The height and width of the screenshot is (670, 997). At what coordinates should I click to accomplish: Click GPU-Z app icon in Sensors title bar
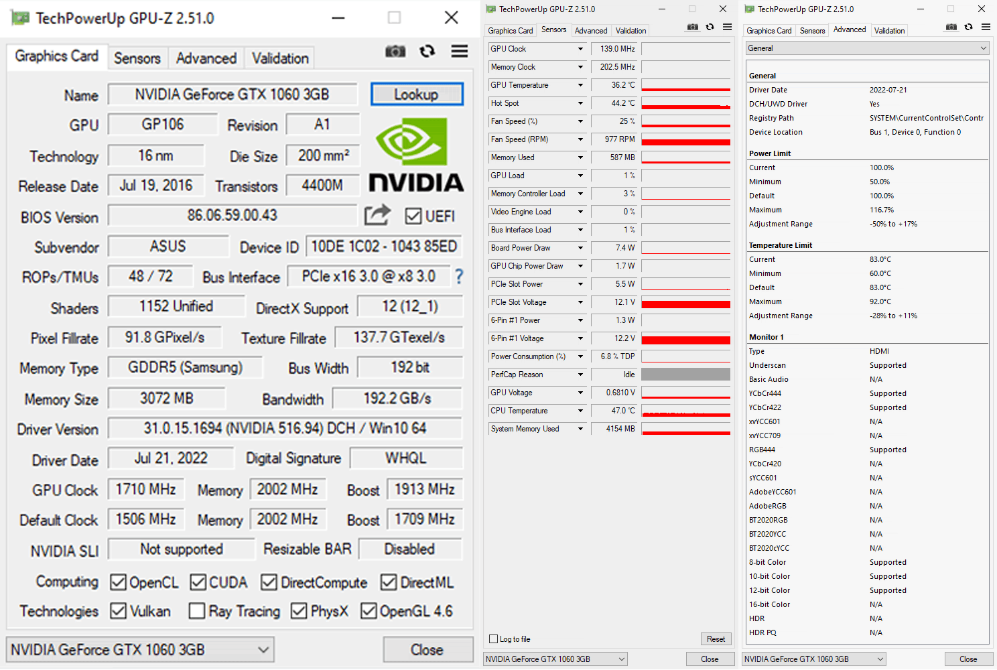click(491, 9)
